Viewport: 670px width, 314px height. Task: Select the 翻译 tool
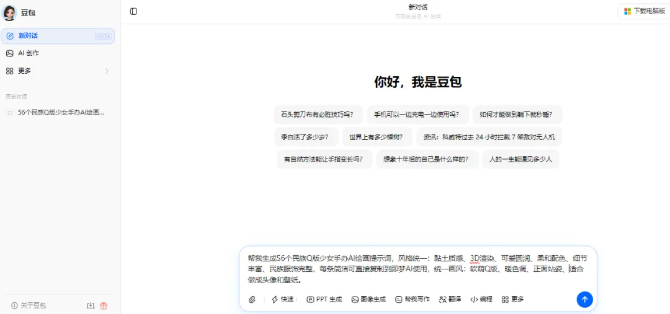point(450,300)
